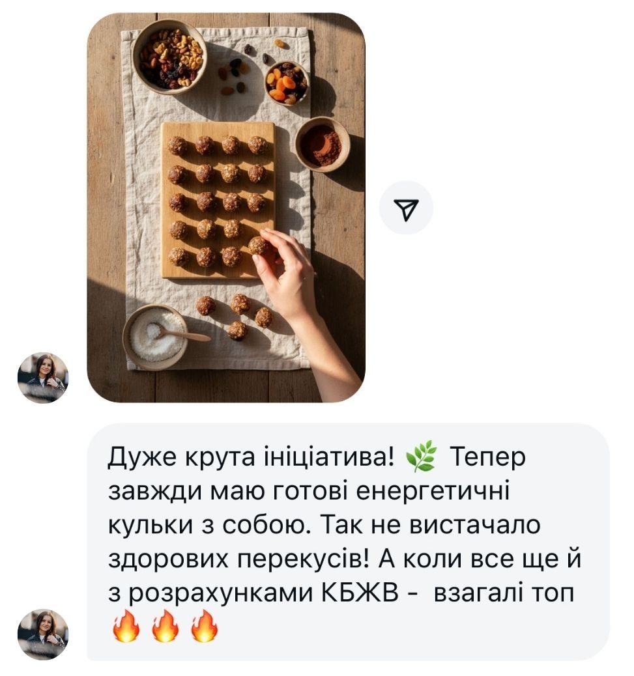Open the energy balls photo attachment
Screen dimensions: 634x676
click(x=226, y=207)
